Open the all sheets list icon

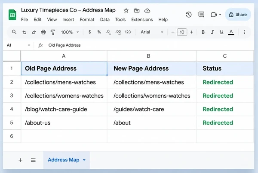click(x=33, y=160)
